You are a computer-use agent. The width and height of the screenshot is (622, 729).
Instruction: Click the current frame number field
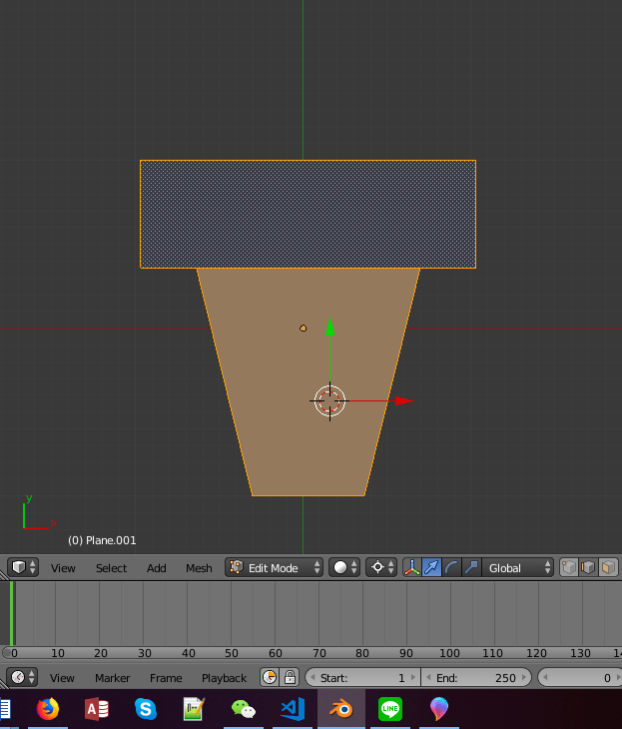[x=580, y=677]
